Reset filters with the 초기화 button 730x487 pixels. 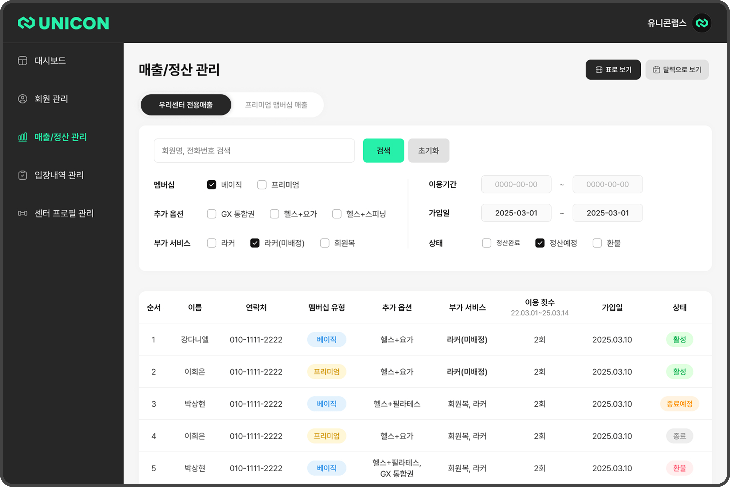428,151
